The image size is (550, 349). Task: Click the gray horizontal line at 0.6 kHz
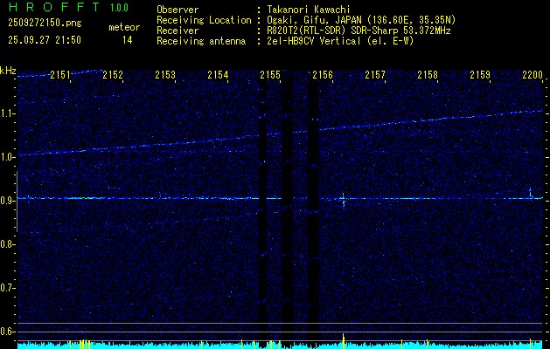[x=280, y=332]
